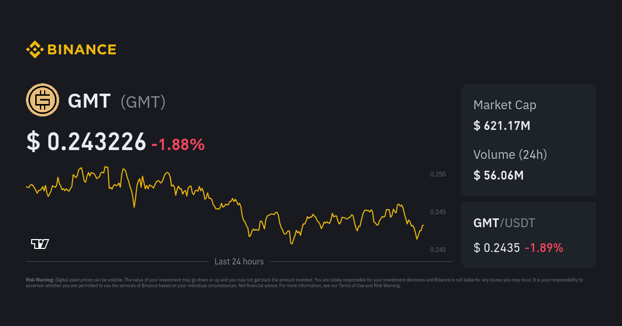
Task: Click the $ 621.17M market cap value
Action: (501, 125)
